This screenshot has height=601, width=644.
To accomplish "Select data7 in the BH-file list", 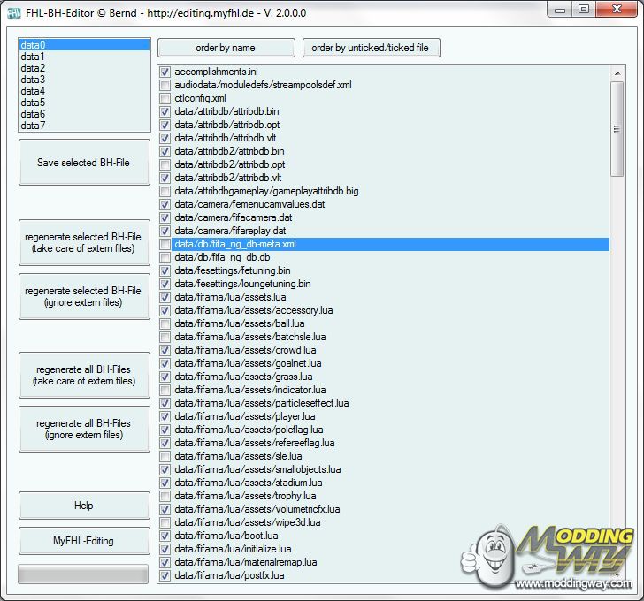I will tap(33, 126).
